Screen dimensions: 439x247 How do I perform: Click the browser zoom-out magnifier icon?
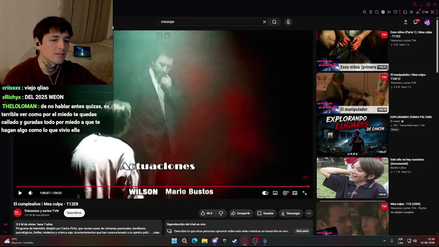(x=365, y=12)
